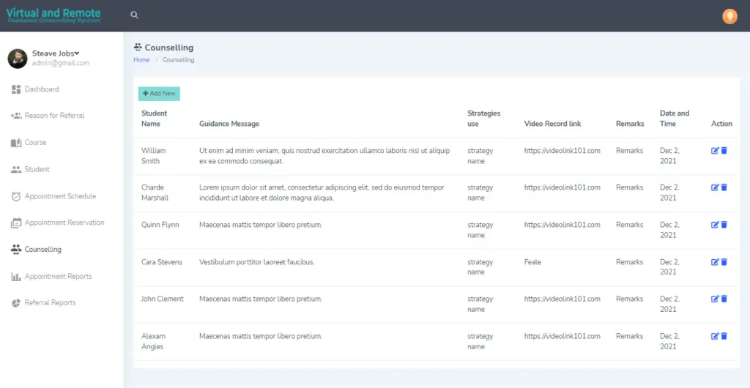Click Quinn Flynn's videolink101 URL
The image size is (750, 388).
562,225
